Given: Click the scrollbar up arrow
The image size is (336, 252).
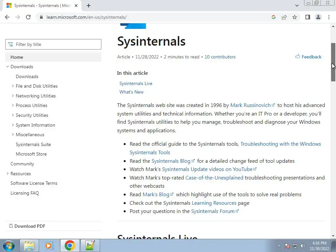Looking at the screenshot, I should tap(333, 26).
